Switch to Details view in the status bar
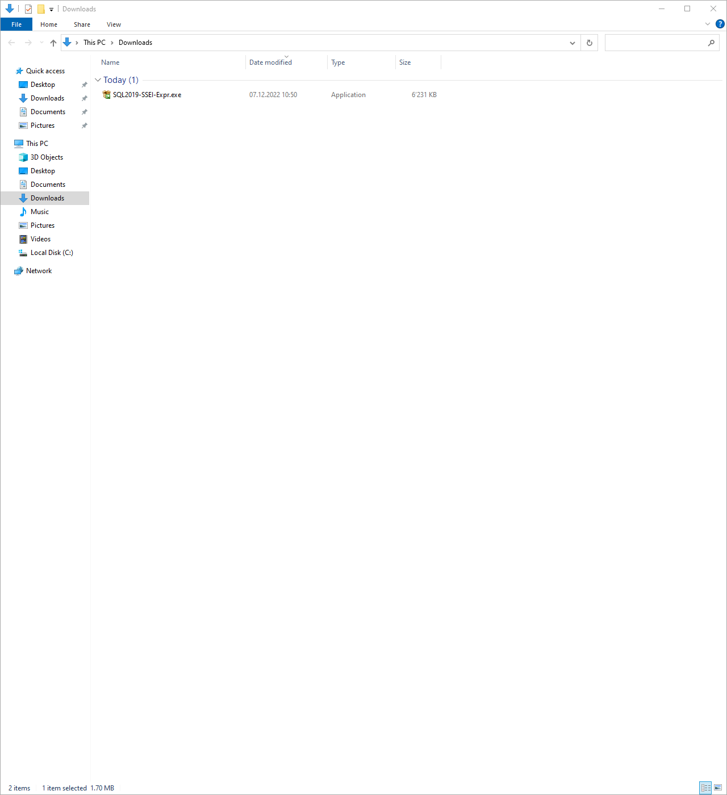This screenshot has width=727, height=795. 705,788
